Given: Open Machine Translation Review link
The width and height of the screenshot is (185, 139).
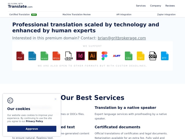Looking at the screenshot, I should point(76,14).
